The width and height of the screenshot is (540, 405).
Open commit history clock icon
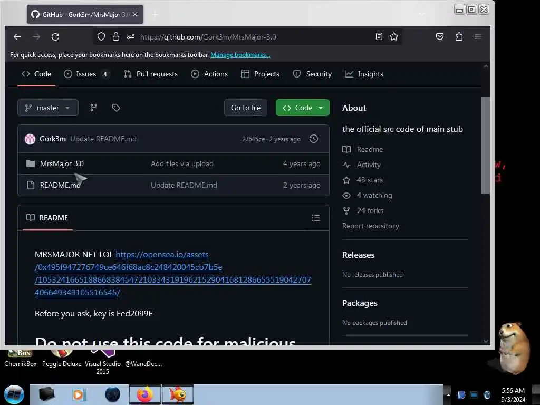pyautogui.click(x=313, y=139)
